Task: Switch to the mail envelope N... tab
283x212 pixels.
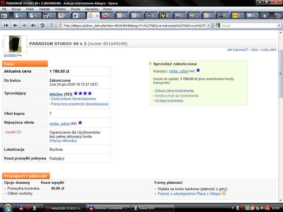Action: coord(252,16)
